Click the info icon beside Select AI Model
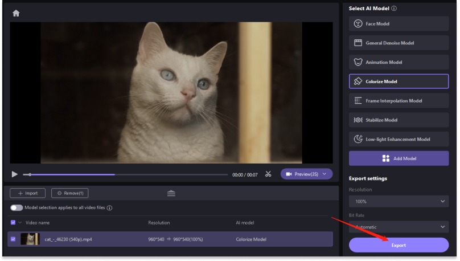 394,9
